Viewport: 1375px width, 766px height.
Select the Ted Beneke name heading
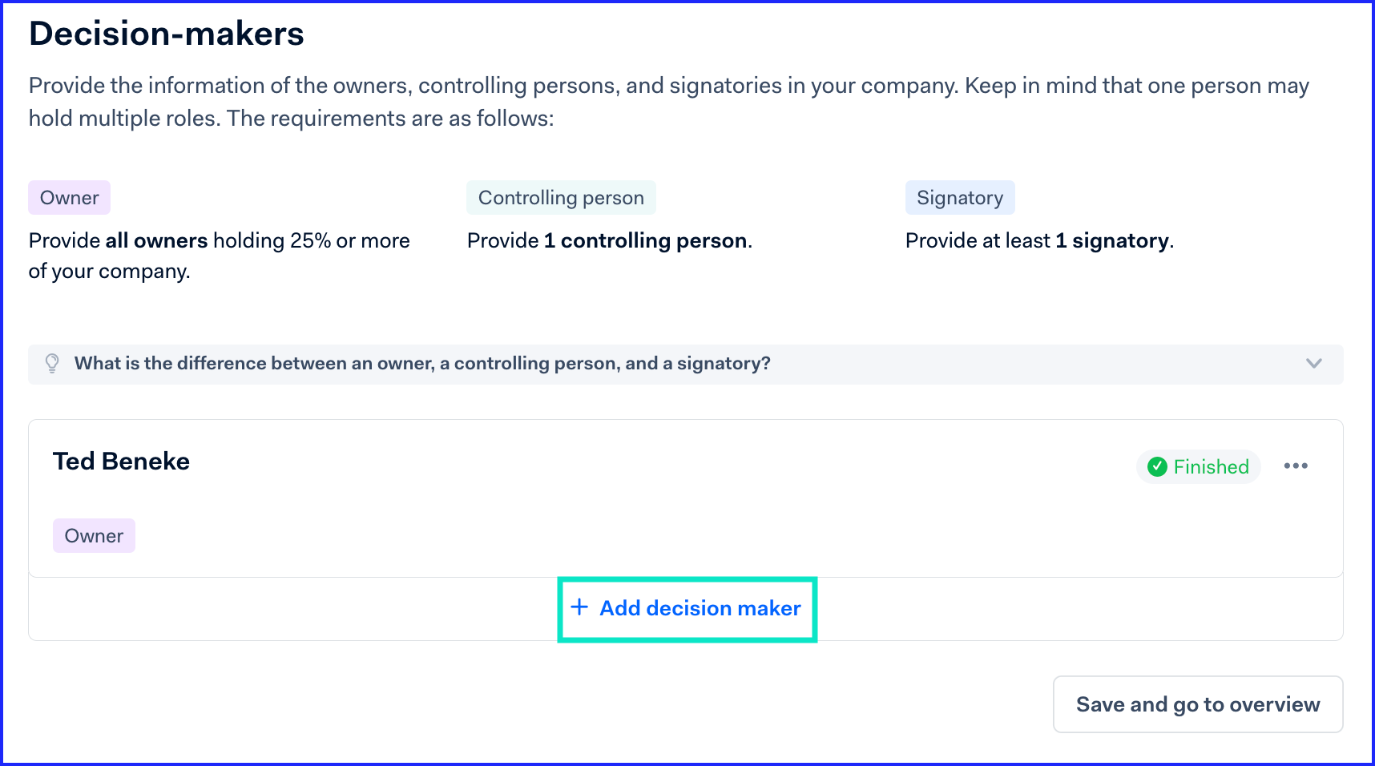(x=121, y=462)
